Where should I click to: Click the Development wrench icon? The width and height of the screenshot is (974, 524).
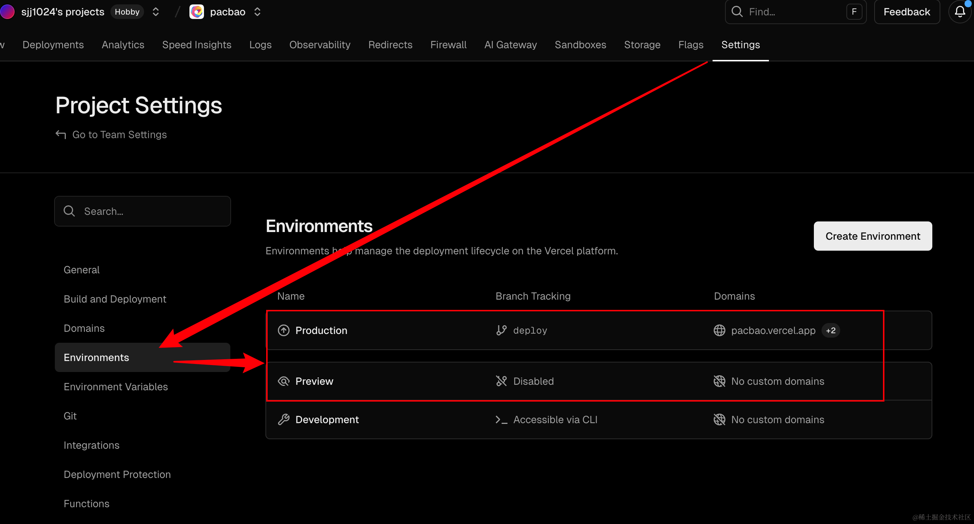click(x=284, y=419)
